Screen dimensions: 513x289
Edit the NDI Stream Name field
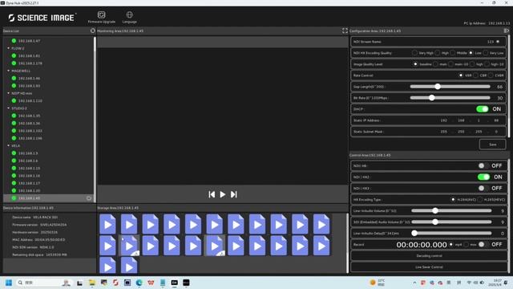coord(429,42)
